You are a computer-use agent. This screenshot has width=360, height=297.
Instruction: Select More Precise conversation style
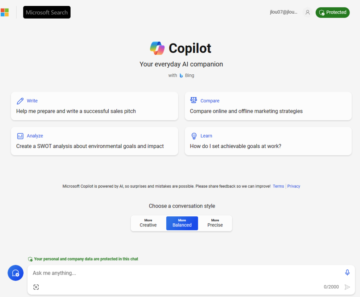pos(215,223)
